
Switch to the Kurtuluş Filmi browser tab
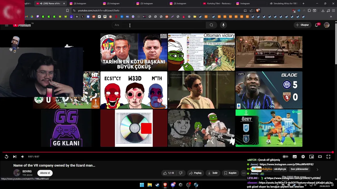pyautogui.click(x=217, y=3)
